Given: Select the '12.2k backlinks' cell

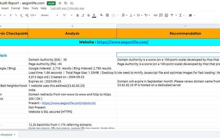Looking at the screenshot, I should click(x=72, y=125).
